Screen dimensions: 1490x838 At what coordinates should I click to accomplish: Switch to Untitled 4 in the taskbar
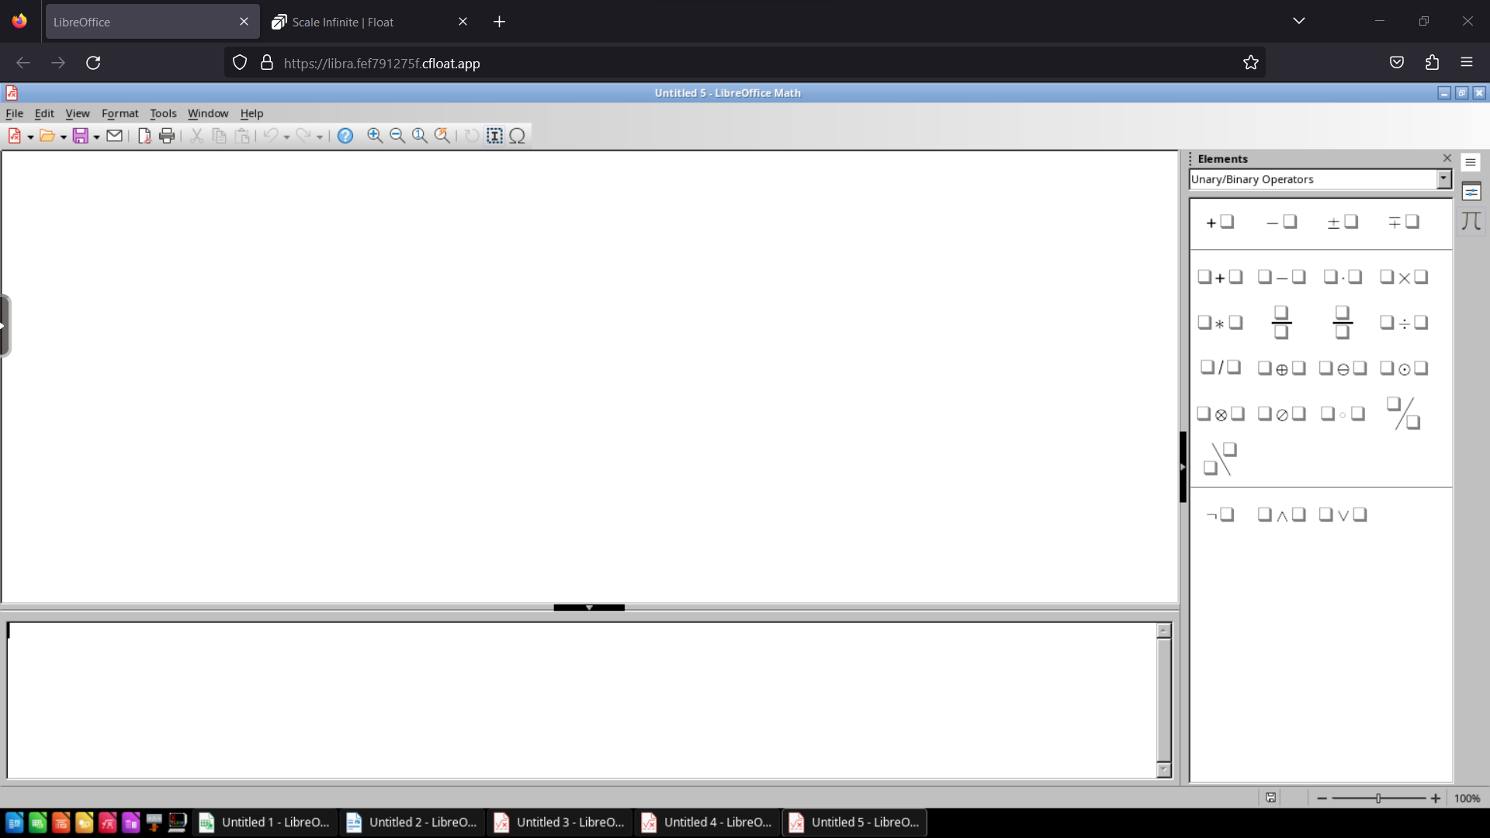[708, 822]
